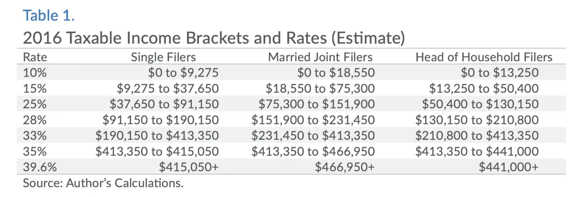Select the "Rate" column header

pos(35,57)
